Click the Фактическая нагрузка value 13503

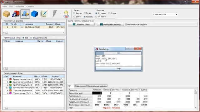(x=144, y=105)
